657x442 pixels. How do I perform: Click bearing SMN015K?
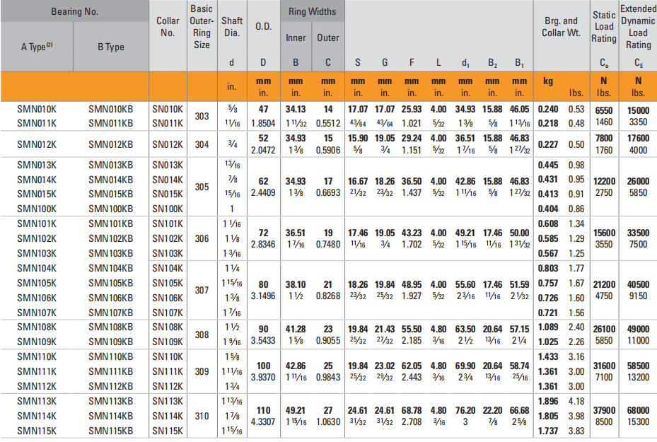coord(37,194)
